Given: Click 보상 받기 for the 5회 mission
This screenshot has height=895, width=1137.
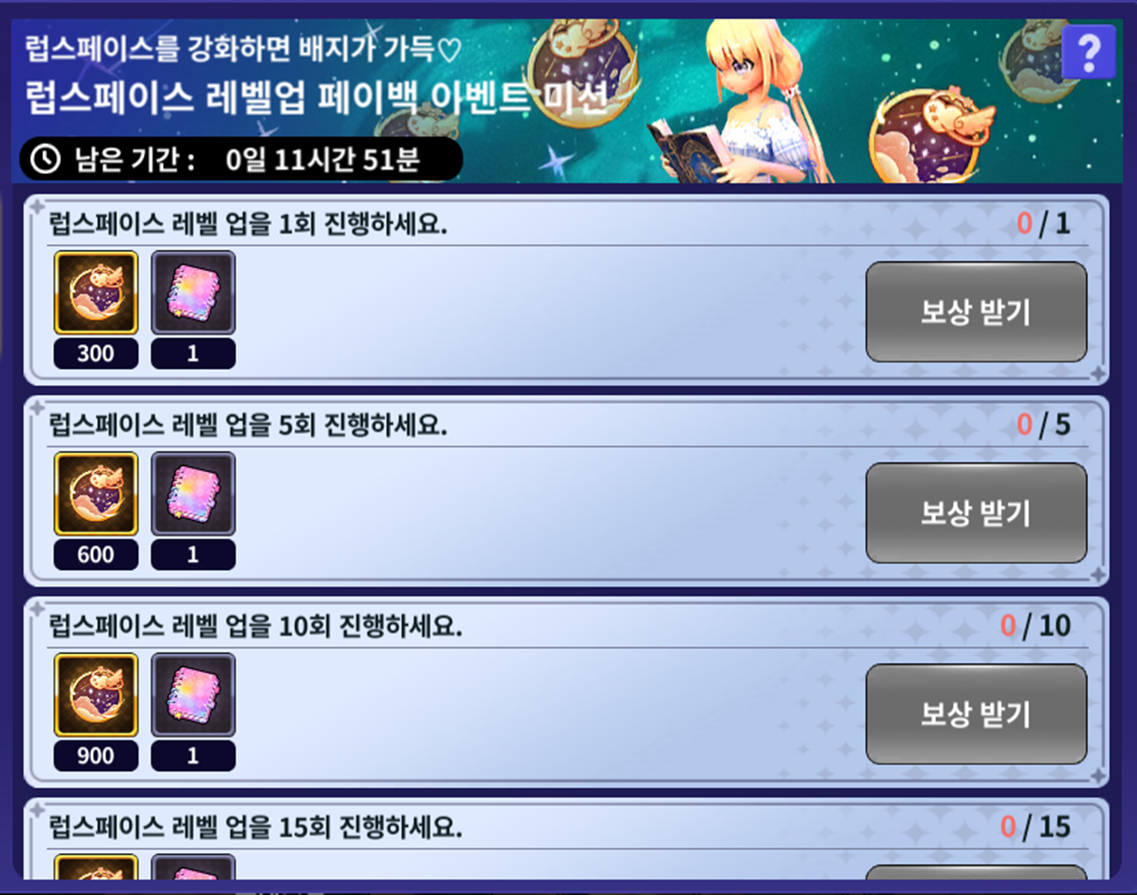Looking at the screenshot, I should pyautogui.click(x=976, y=513).
